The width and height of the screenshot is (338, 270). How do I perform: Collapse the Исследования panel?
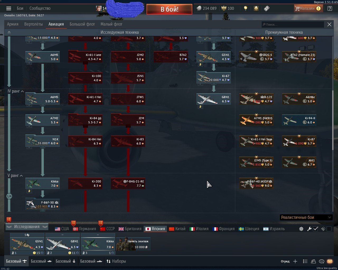point(27,227)
